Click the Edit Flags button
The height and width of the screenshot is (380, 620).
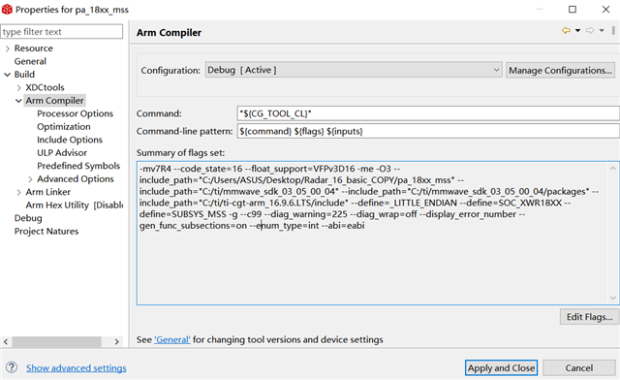(x=590, y=317)
